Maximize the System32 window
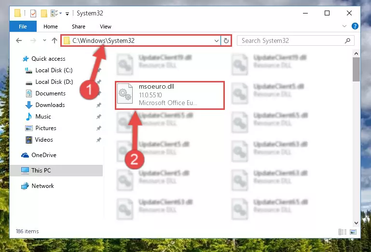This screenshot has height=252, width=371. pyautogui.click(x=327, y=13)
